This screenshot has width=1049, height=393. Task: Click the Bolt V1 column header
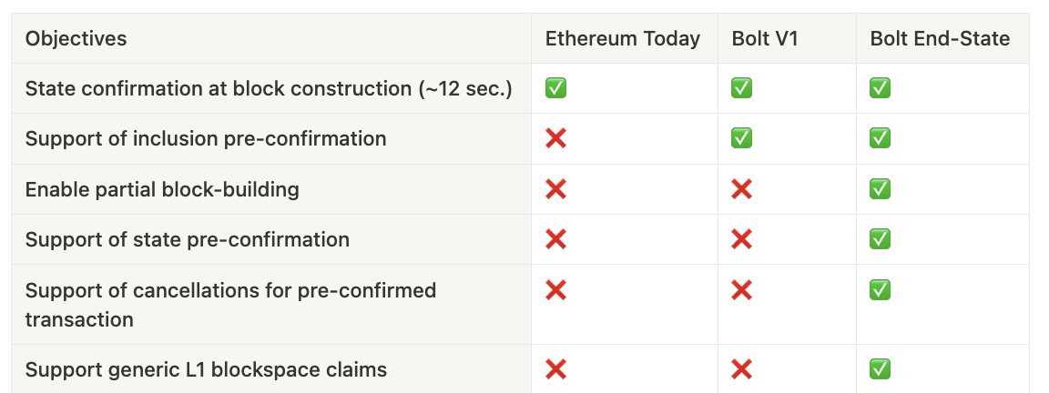[765, 39]
